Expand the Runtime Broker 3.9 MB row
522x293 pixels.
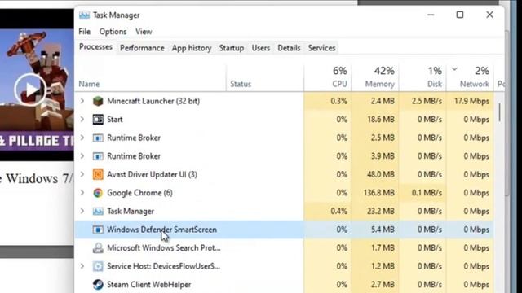click(x=82, y=155)
